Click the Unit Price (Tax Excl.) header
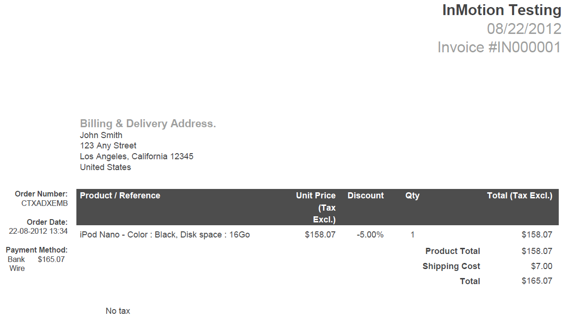563x319 pixels. 316,207
